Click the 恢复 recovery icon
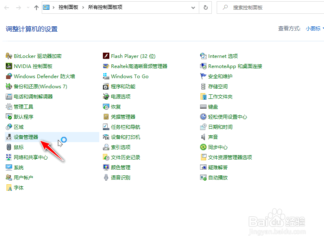 (106, 107)
